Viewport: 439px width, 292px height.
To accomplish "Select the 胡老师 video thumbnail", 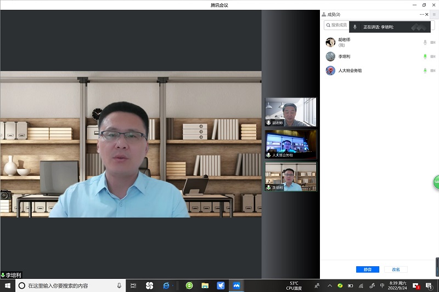I will coord(290,112).
